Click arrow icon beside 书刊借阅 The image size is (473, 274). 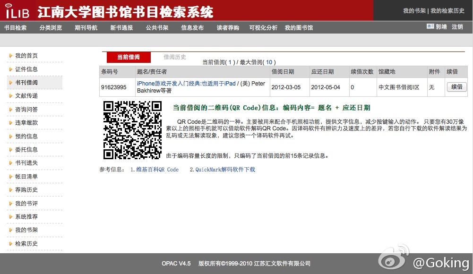[11, 83]
